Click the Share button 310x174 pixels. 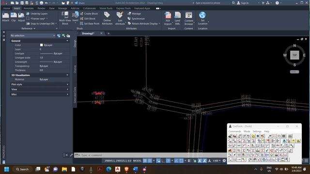click(79, 3)
